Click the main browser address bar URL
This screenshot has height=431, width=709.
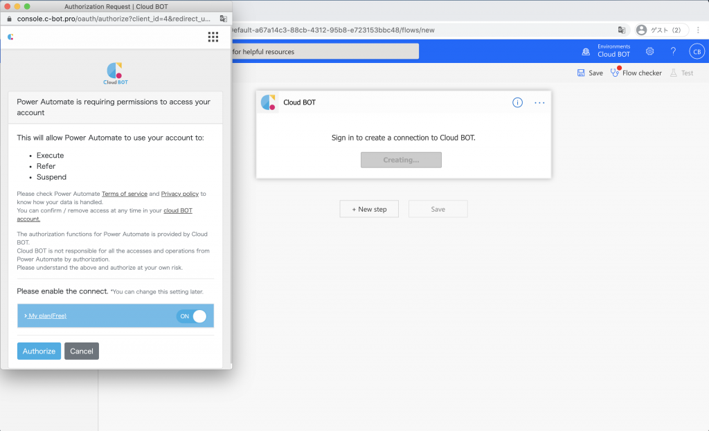coord(333,30)
